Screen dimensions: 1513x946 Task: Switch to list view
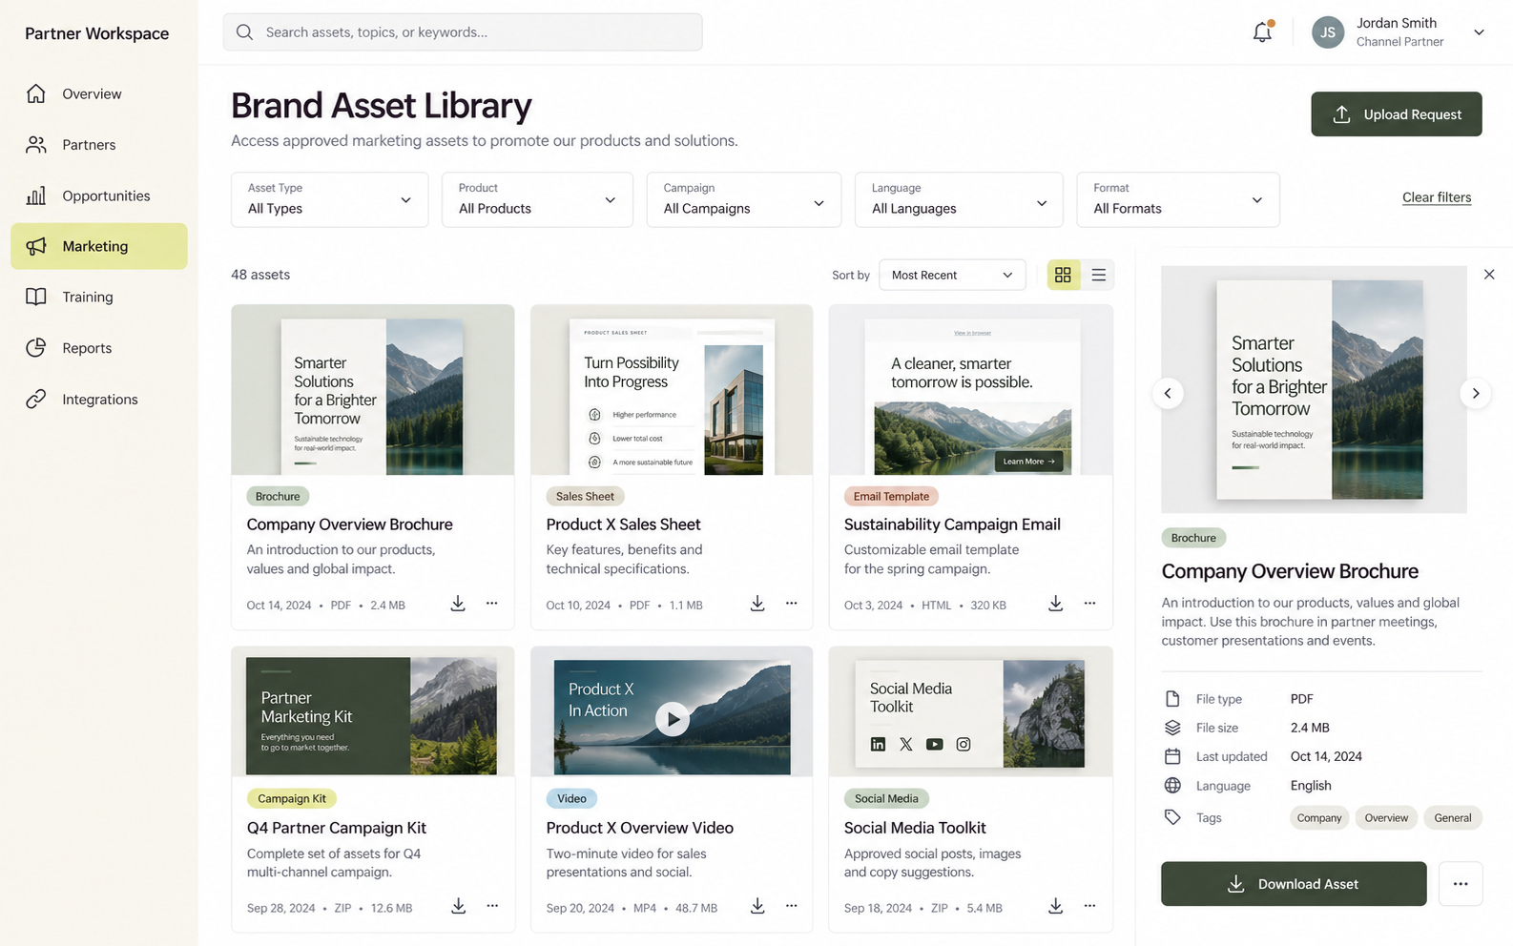[1098, 275]
